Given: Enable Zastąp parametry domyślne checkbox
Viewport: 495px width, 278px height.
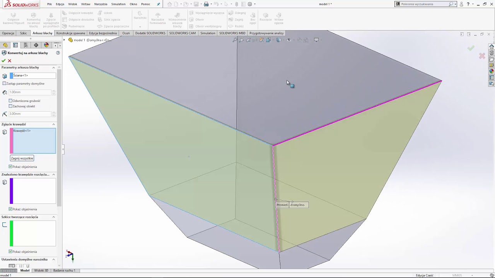Looking at the screenshot, I should 4,83.
